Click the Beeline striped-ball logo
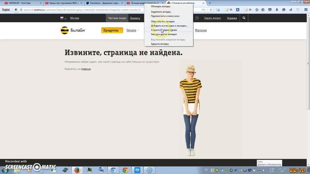The height and width of the screenshot is (174, 310). point(64,30)
